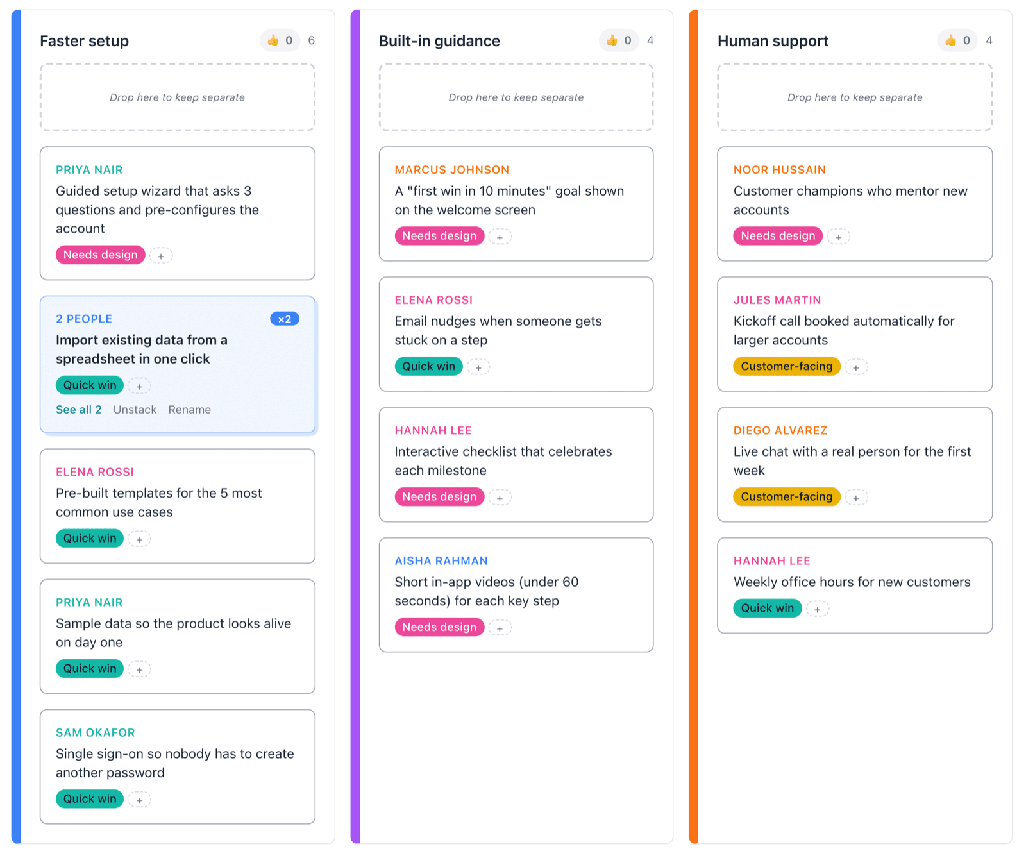The image size is (1026, 858).
Task: Click the Human support column title
Action: 773,41
